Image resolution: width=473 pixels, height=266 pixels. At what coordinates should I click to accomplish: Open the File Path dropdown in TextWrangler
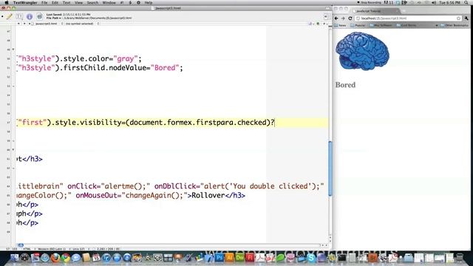[53, 18]
